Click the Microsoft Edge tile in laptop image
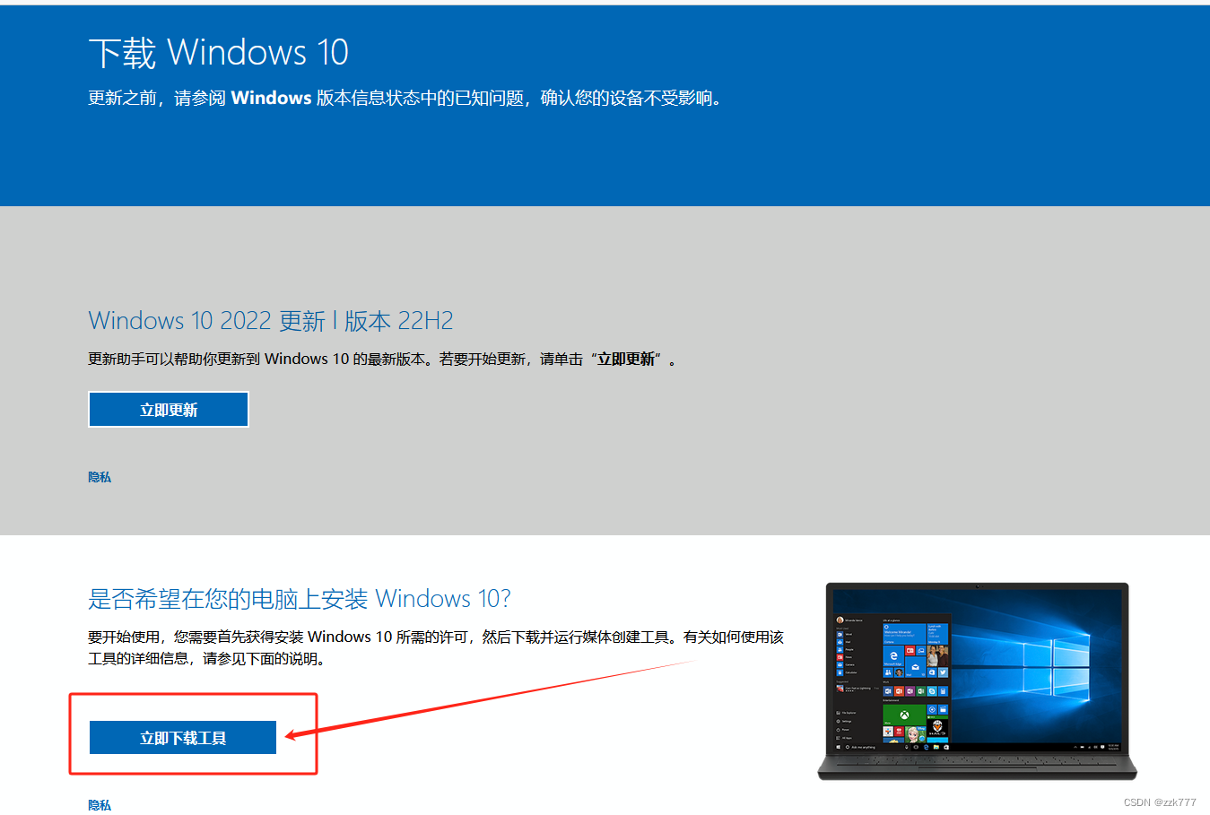This screenshot has width=1210, height=815. coord(893,655)
